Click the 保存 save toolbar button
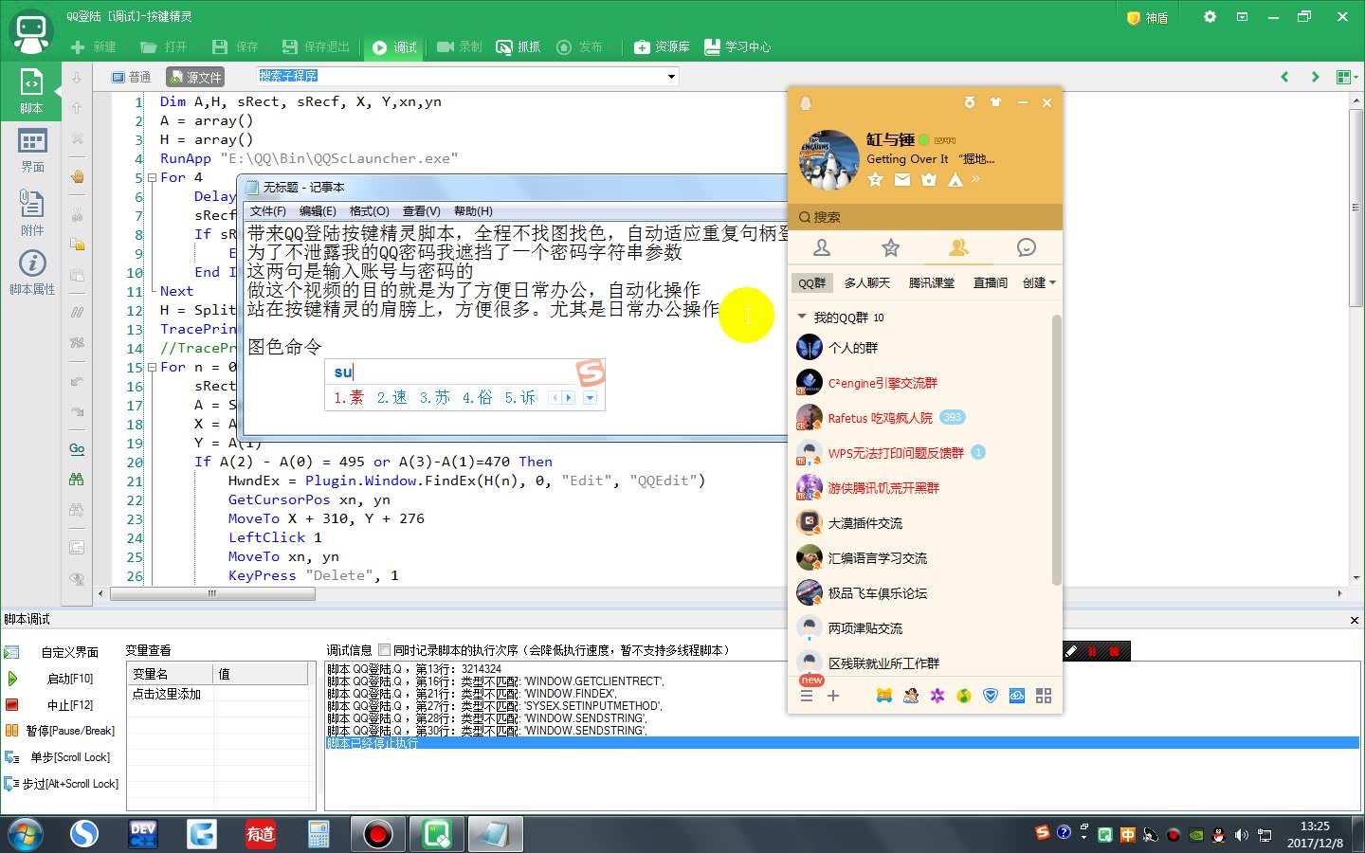 pyautogui.click(x=235, y=46)
